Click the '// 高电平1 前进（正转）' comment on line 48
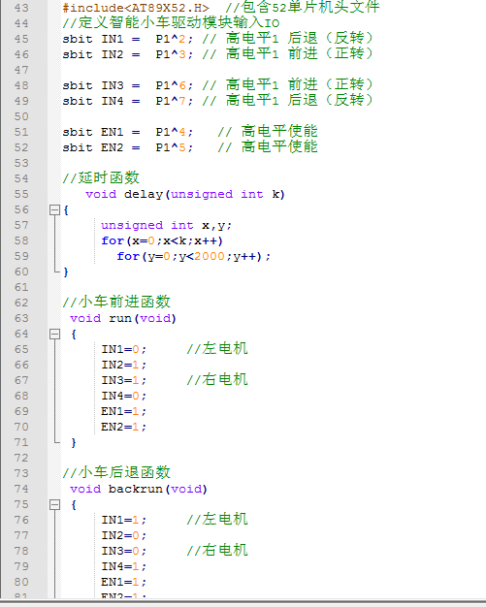486x607 pixels. click(x=287, y=84)
